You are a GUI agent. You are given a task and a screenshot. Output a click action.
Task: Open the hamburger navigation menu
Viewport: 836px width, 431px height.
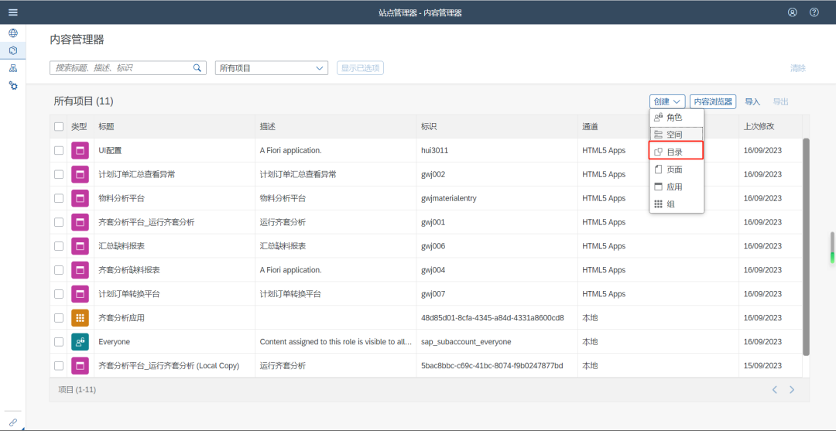click(13, 12)
